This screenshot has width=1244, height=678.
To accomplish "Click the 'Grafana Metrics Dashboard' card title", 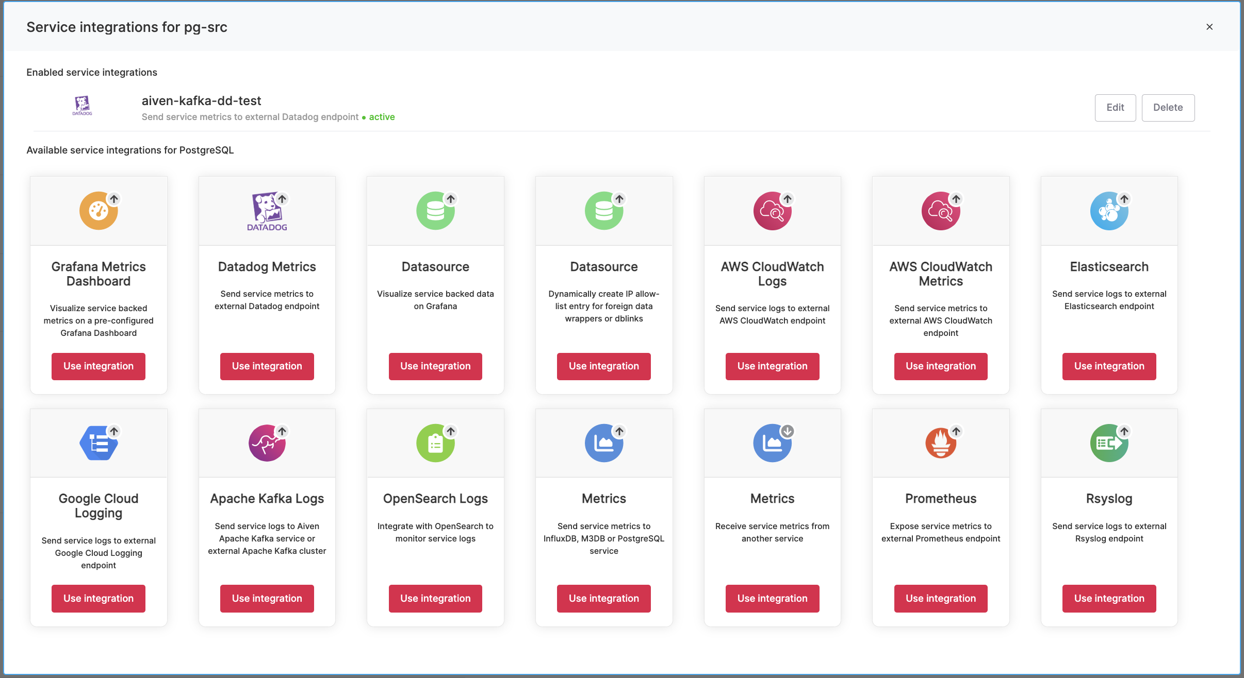I will coord(99,274).
